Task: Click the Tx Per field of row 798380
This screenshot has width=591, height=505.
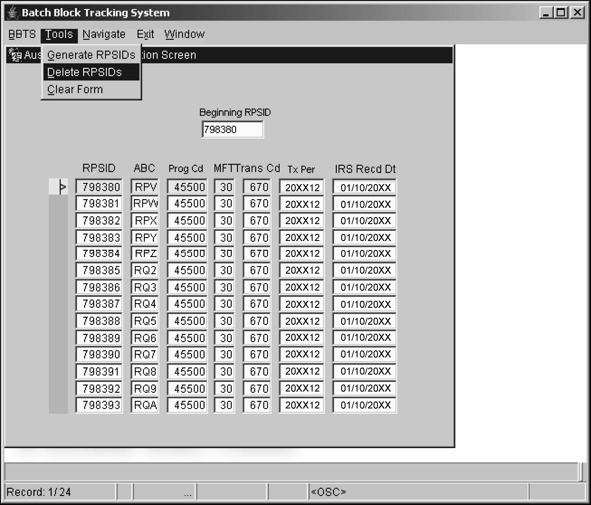Action: 301,187
